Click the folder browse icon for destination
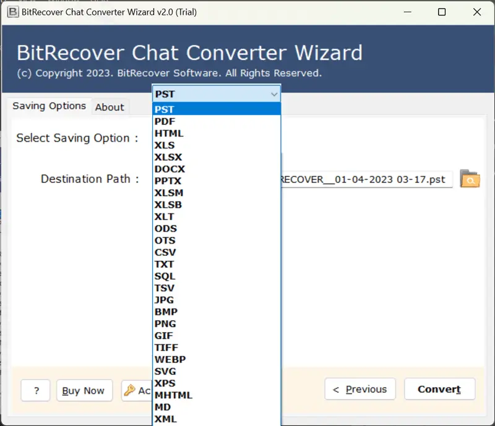Screen dimensions: 495x426 pos(470,179)
